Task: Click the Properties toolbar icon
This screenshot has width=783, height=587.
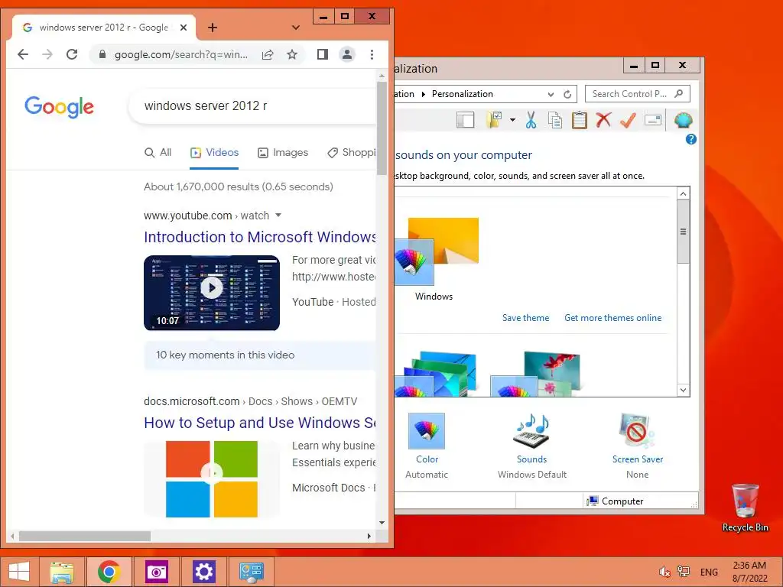Action: coord(653,120)
